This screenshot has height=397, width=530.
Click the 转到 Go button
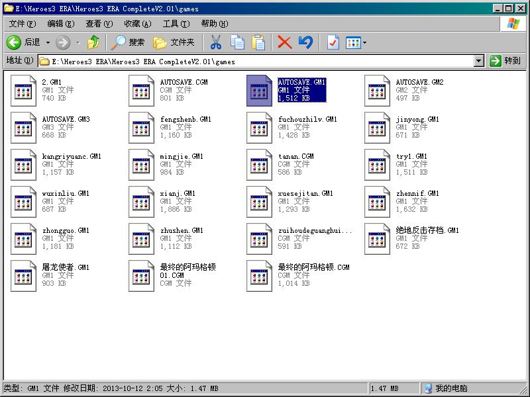tap(505, 61)
